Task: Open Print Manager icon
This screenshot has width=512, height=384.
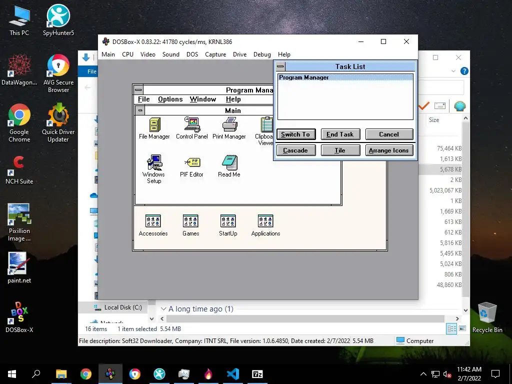Action: tap(229, 128)
